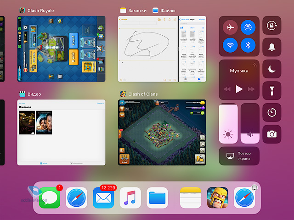Tap the 2 на 2 button in Clash Royale
This screenshot has height=220, width=294.
point(73,40)
